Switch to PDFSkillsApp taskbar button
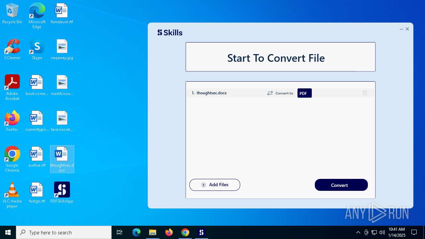Image resolution: width=425 pixels, height=239 pixels. (x=202, y=232)
